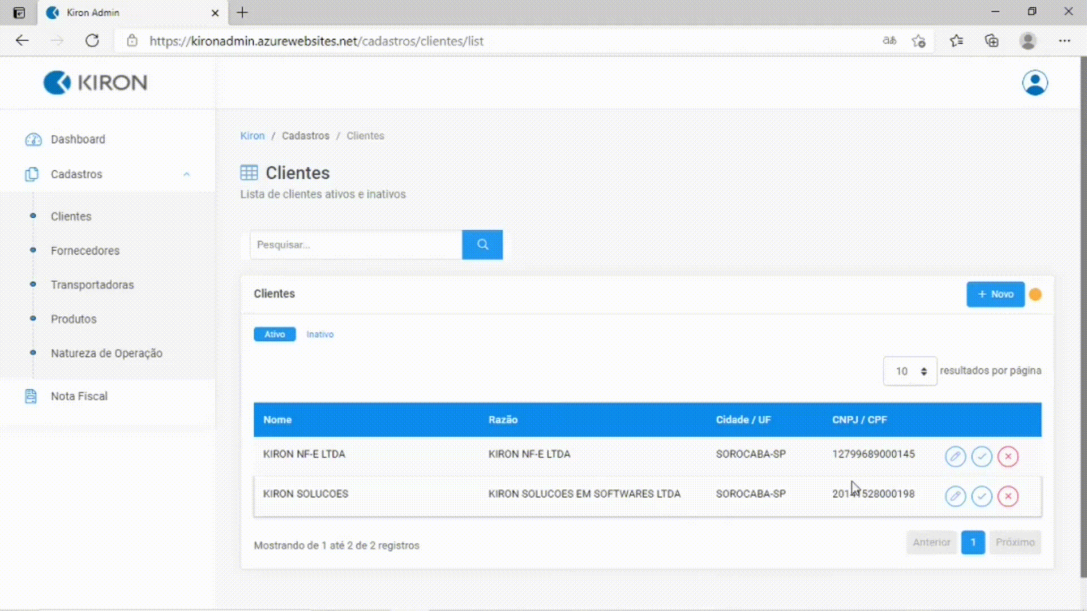The image size is (1087, 611).
Task: Click checkmark icon for KIRON NF-E LTDA
Action: point(982,456)
